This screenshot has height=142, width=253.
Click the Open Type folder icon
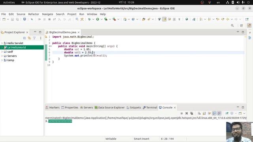coord(143,19)
